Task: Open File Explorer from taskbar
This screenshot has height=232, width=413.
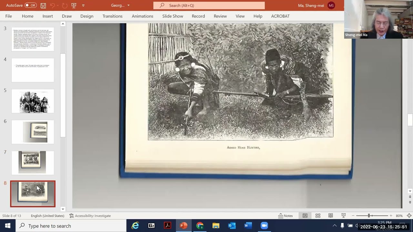Action: (216, 226)
